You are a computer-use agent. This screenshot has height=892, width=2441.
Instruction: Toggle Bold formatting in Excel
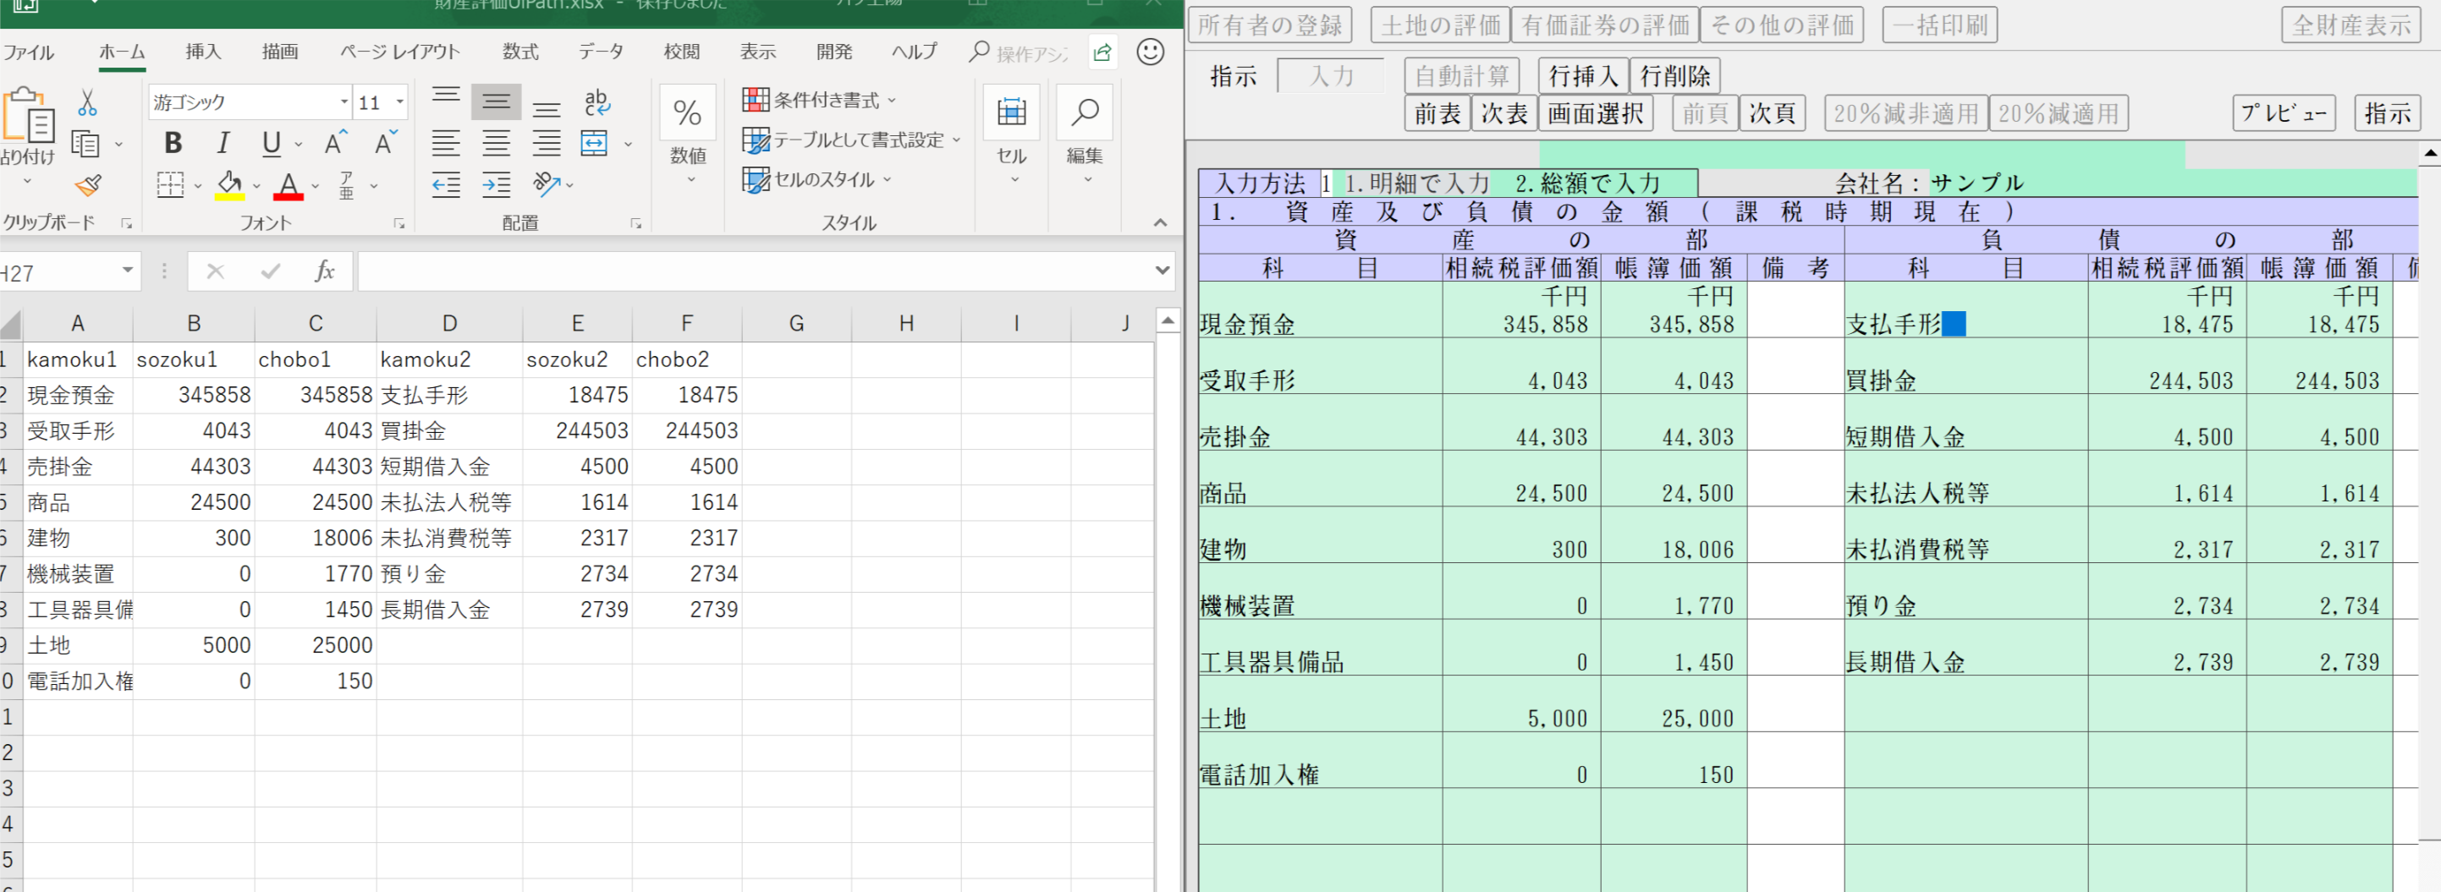tap(173, 143)
